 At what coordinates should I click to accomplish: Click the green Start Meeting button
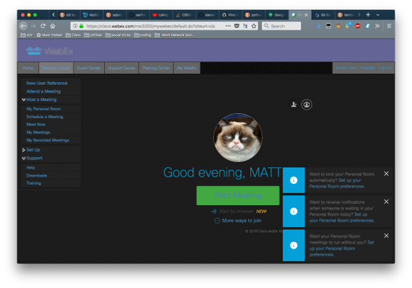coord(238,195)
